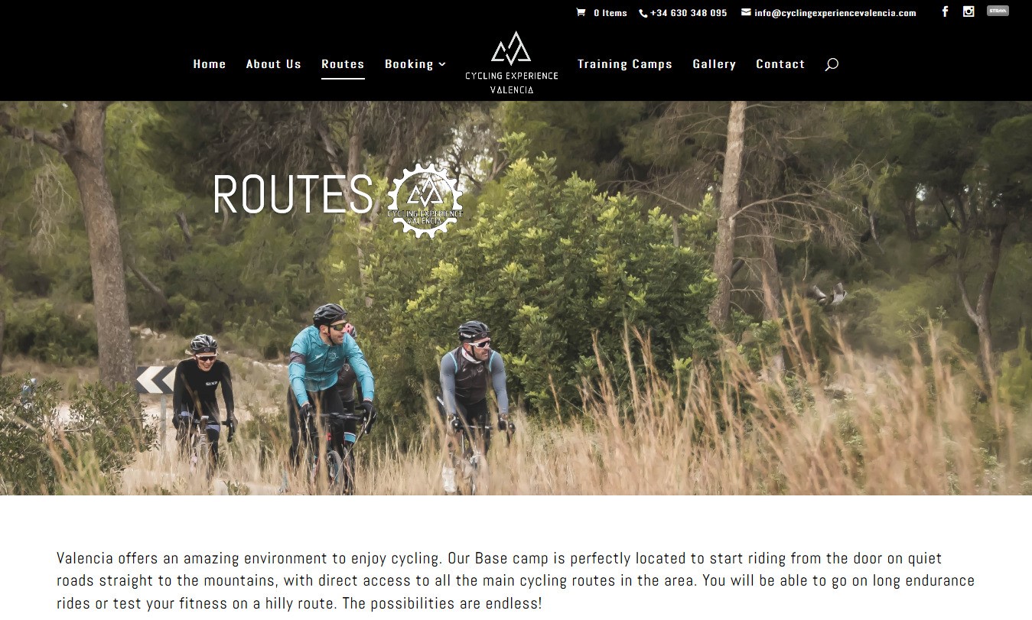Open the About Us page
Screen dimensions: 1032x620
tap(274, 64)
